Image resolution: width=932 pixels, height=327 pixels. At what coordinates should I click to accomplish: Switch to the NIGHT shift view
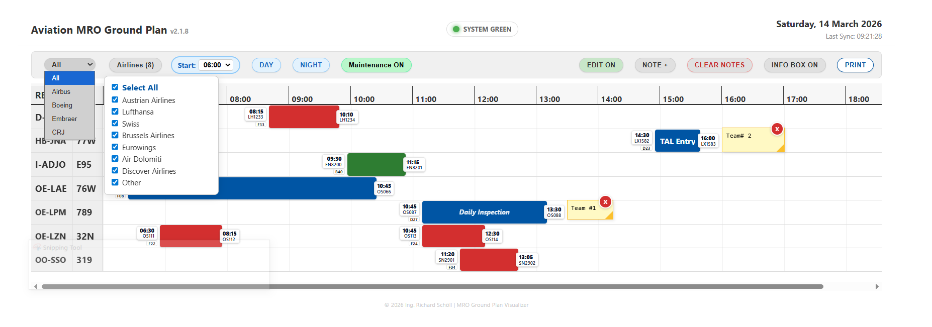(x=311, y=65)
